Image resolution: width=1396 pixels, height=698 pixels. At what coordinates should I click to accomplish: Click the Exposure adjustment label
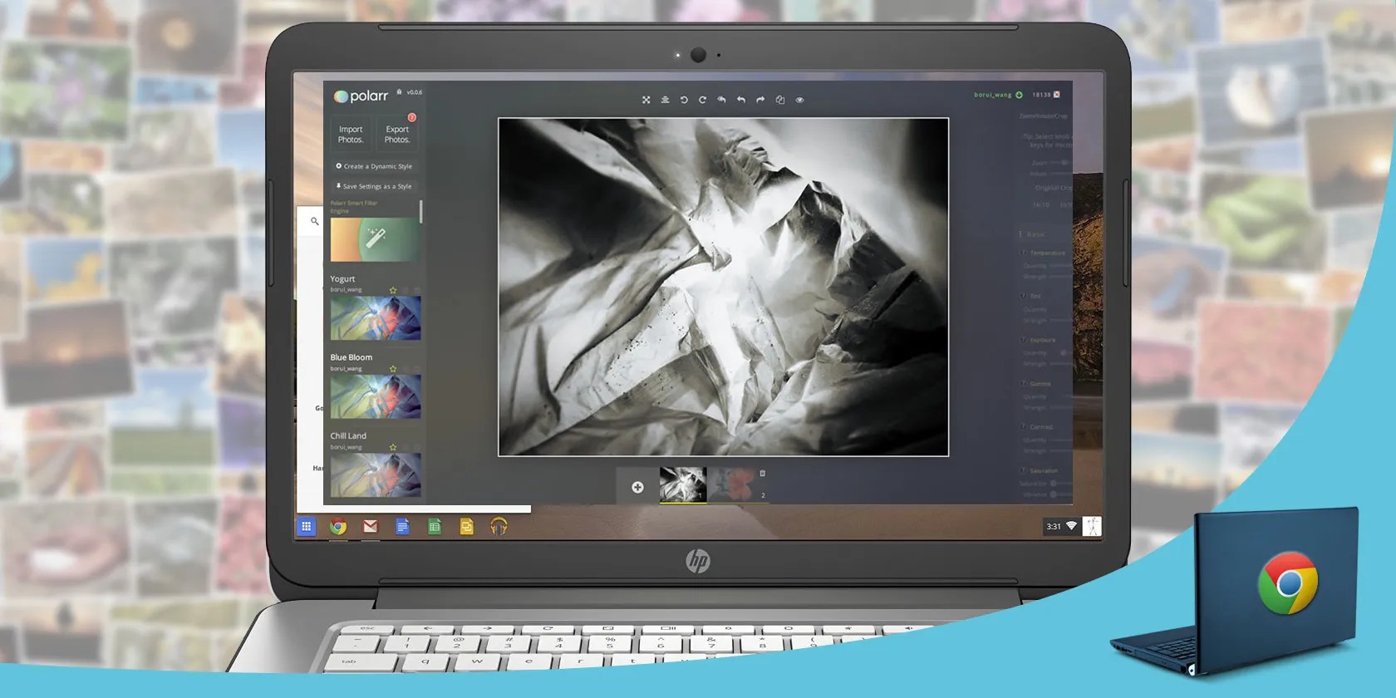(x=1043, y=340)
